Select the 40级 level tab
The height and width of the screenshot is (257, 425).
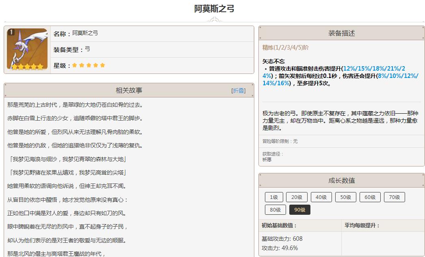point(321,197)
